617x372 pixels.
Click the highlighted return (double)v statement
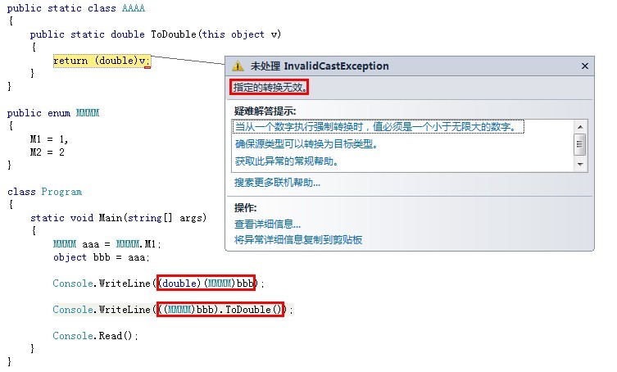click(x=102, y=61)
